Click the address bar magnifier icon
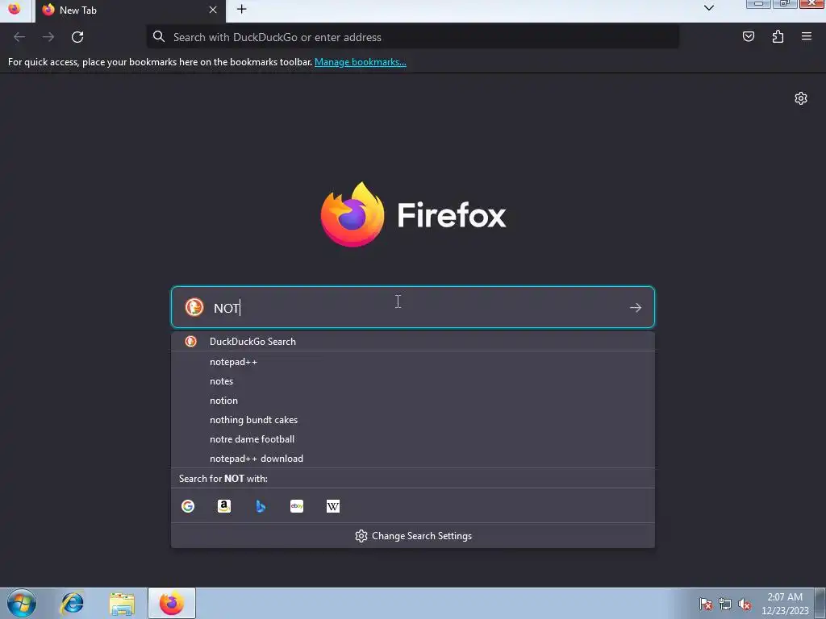826x619 pixels. [159, 37]
